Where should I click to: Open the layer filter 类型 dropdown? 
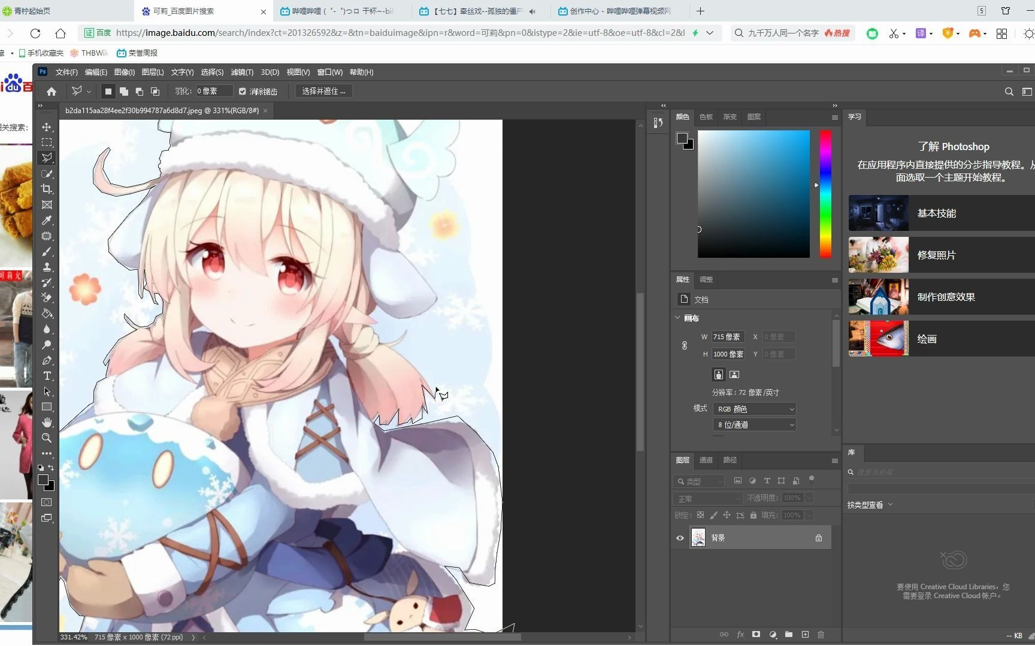[x=699, y=481]
